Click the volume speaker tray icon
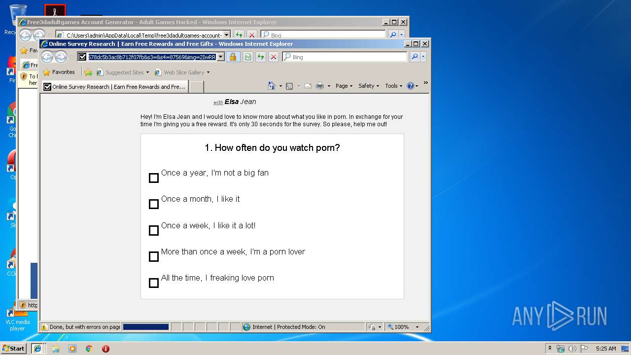 572,349
